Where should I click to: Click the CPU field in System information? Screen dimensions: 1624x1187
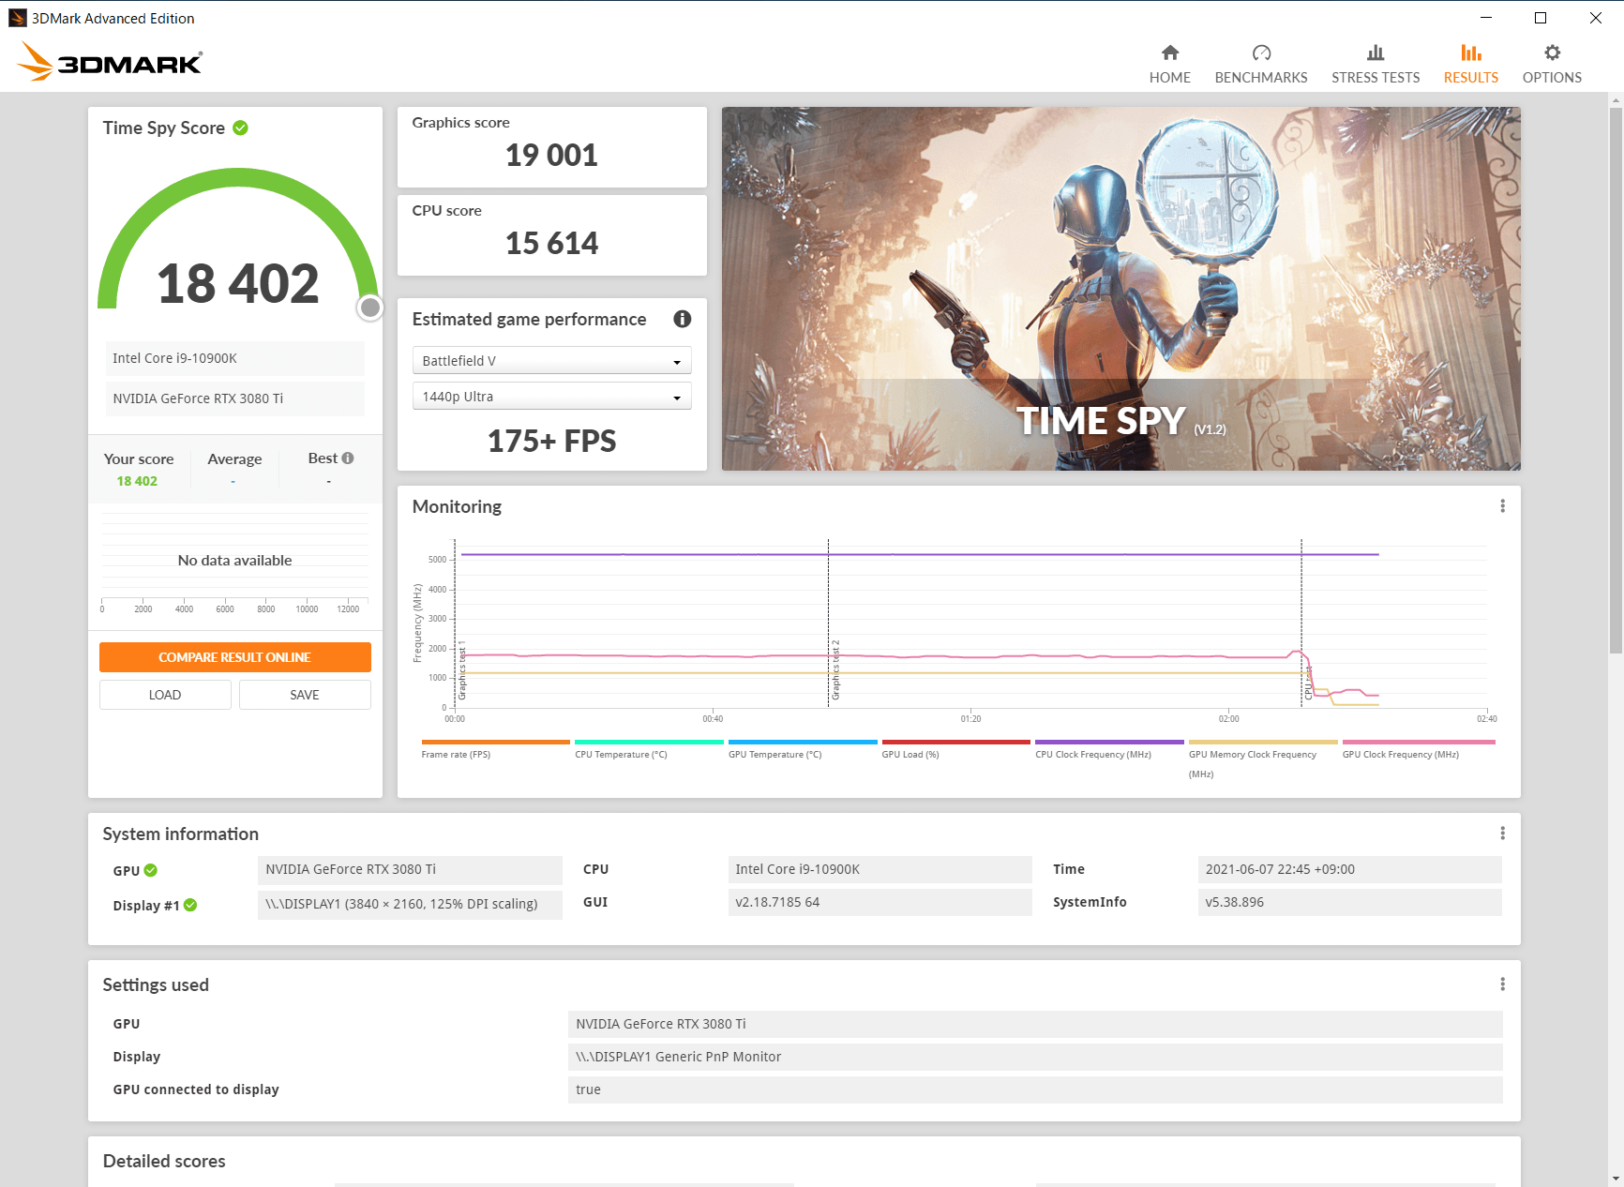pyautogui.click(x=880, y=870)
